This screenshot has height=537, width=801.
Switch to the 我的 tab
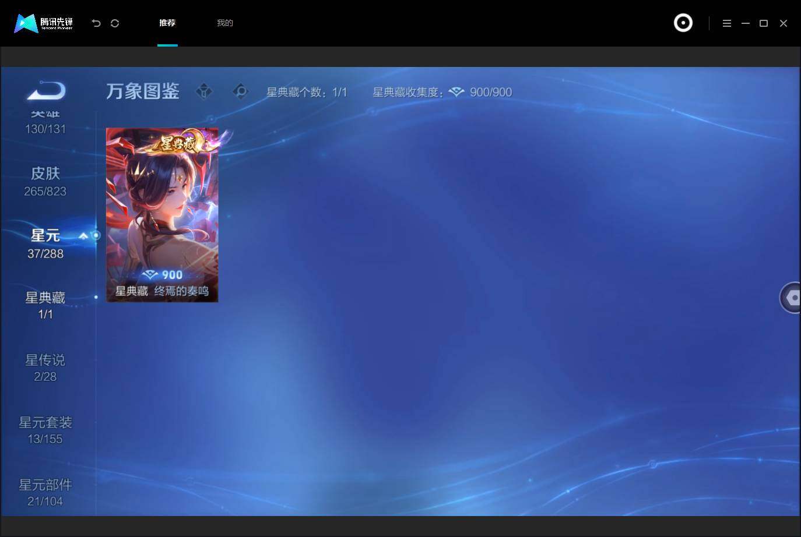click(x=225, y=23)
